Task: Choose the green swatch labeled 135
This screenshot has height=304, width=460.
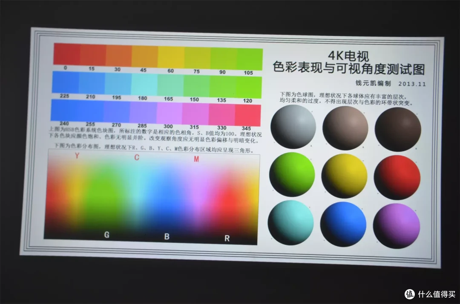Action: point(223,87)
